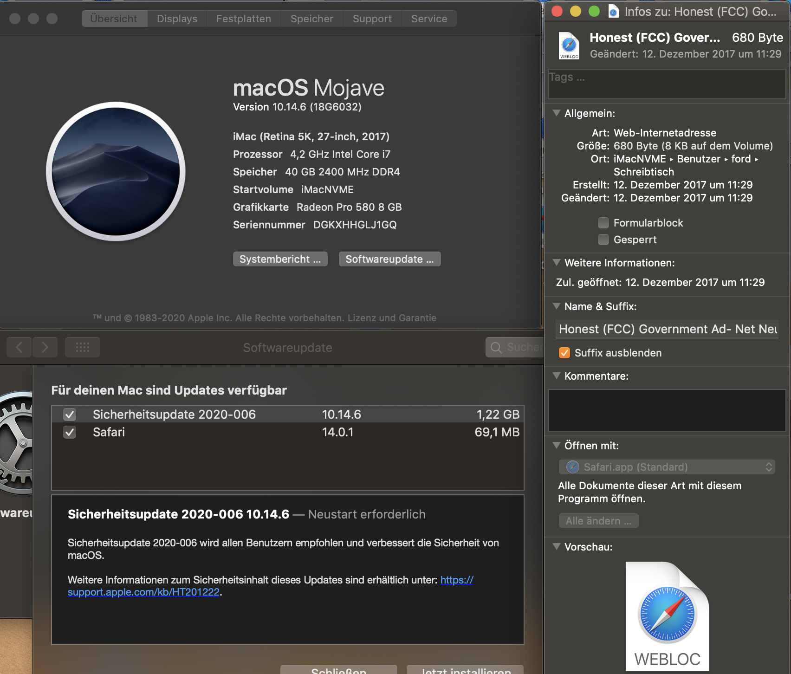The height and width of the screenshot is (674, 791).
Task: Go back in Softwareupdate preferences
Action: pos(19,347)
